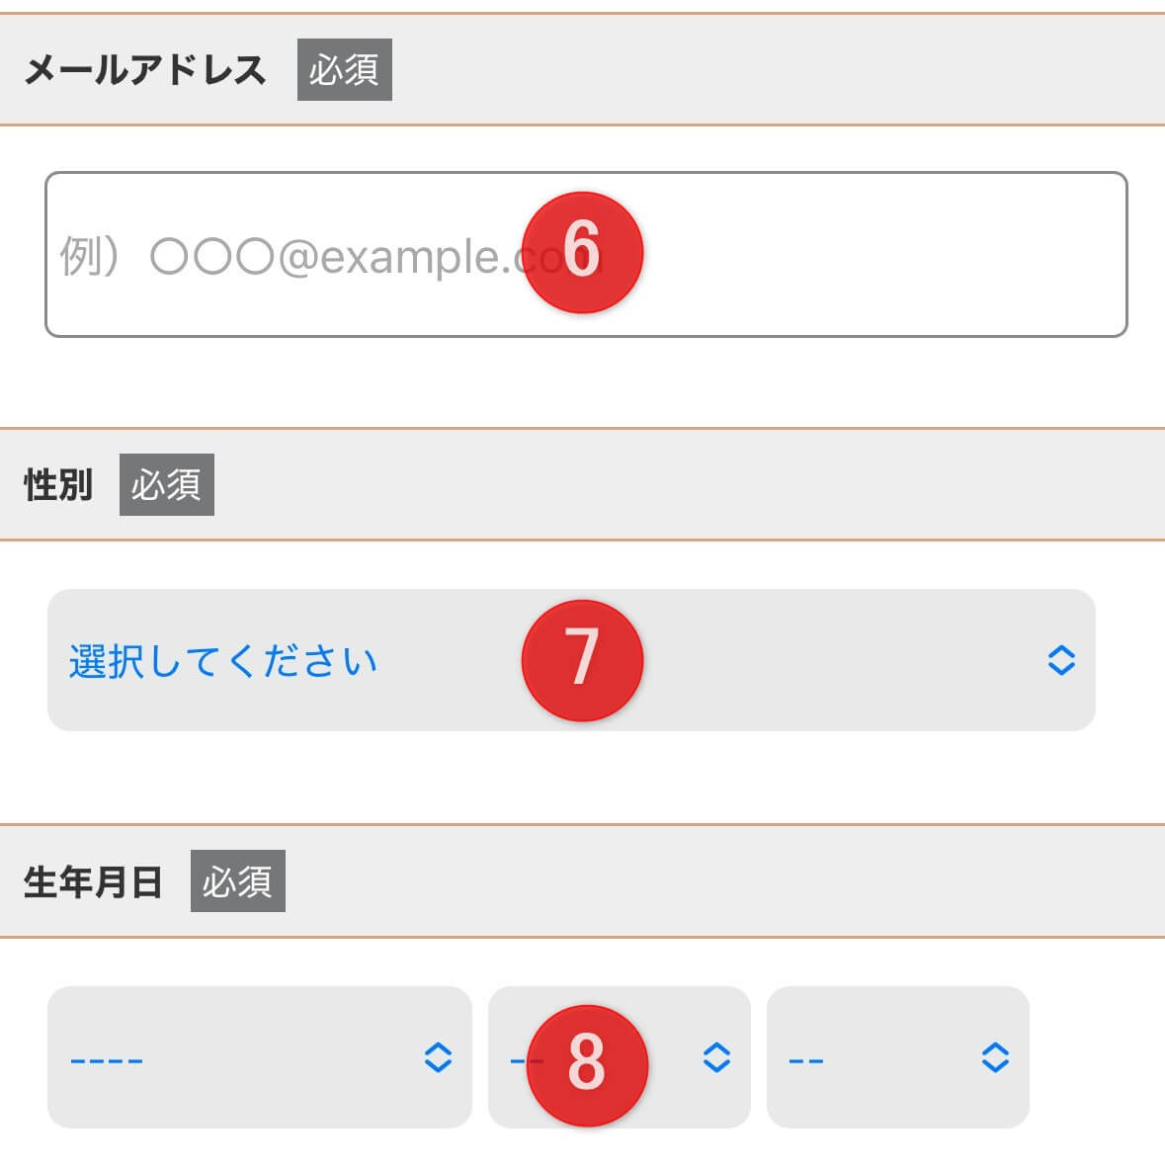The image size is (1165, 1168).
Task: Click the up-down chevron in gender dropdown
Action: point(1060,660)
